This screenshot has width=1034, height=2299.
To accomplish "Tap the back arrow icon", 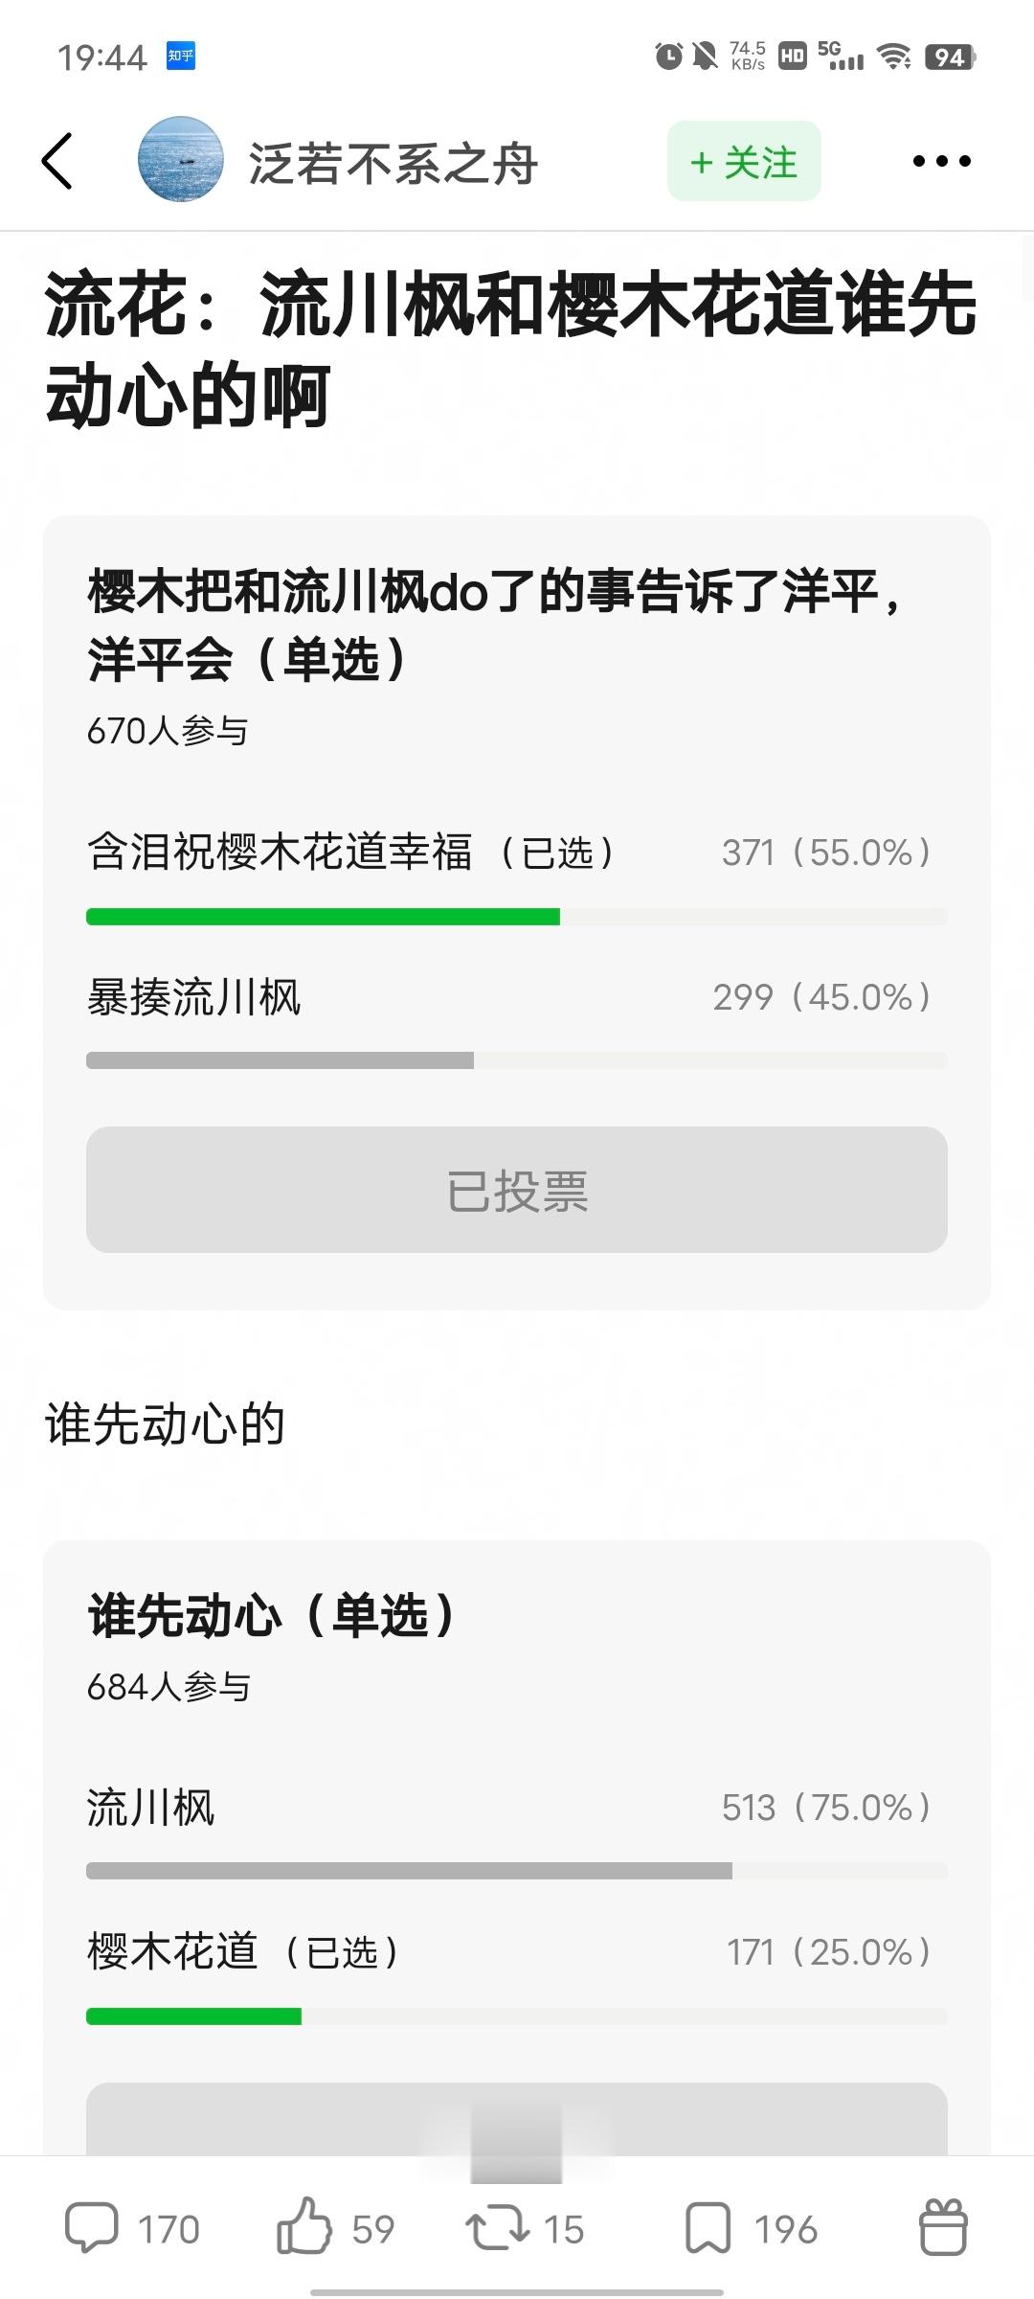I will pos(57,161).
